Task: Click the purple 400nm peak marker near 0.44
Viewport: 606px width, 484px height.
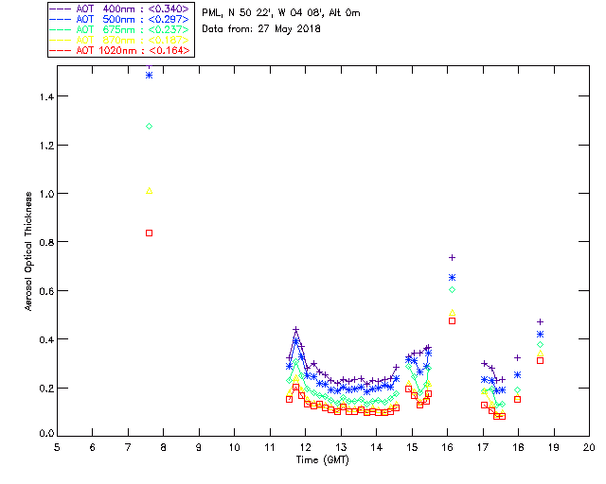Action: (296, 330)
